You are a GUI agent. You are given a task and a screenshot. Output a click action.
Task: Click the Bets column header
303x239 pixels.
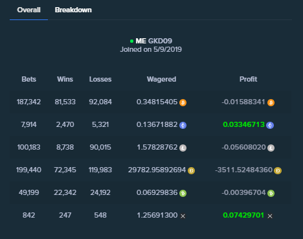tap(28, 79)
